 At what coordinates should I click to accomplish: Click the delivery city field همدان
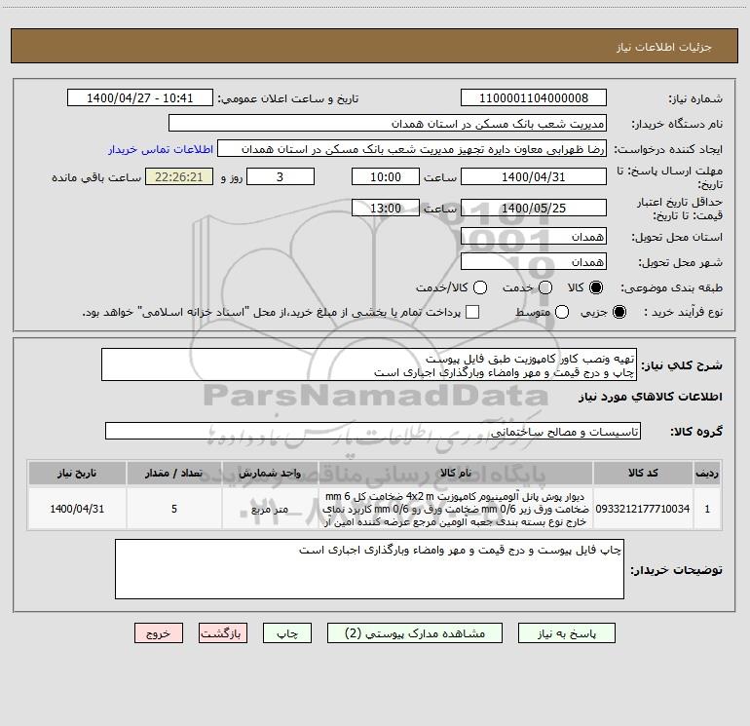[534, 261]
